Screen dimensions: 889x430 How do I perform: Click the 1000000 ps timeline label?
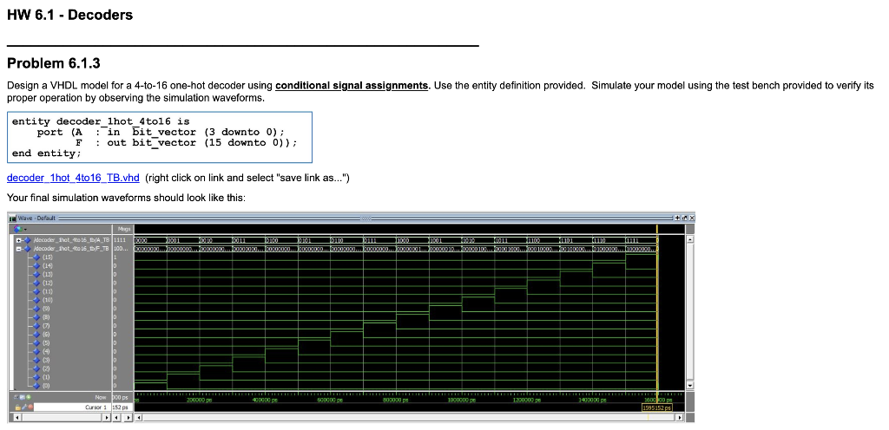tap(462, 400)
